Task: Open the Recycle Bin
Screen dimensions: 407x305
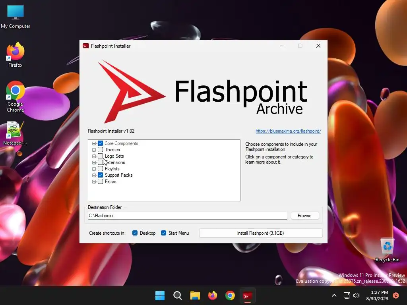Action: pyautogui.click(x=387, y=250)
